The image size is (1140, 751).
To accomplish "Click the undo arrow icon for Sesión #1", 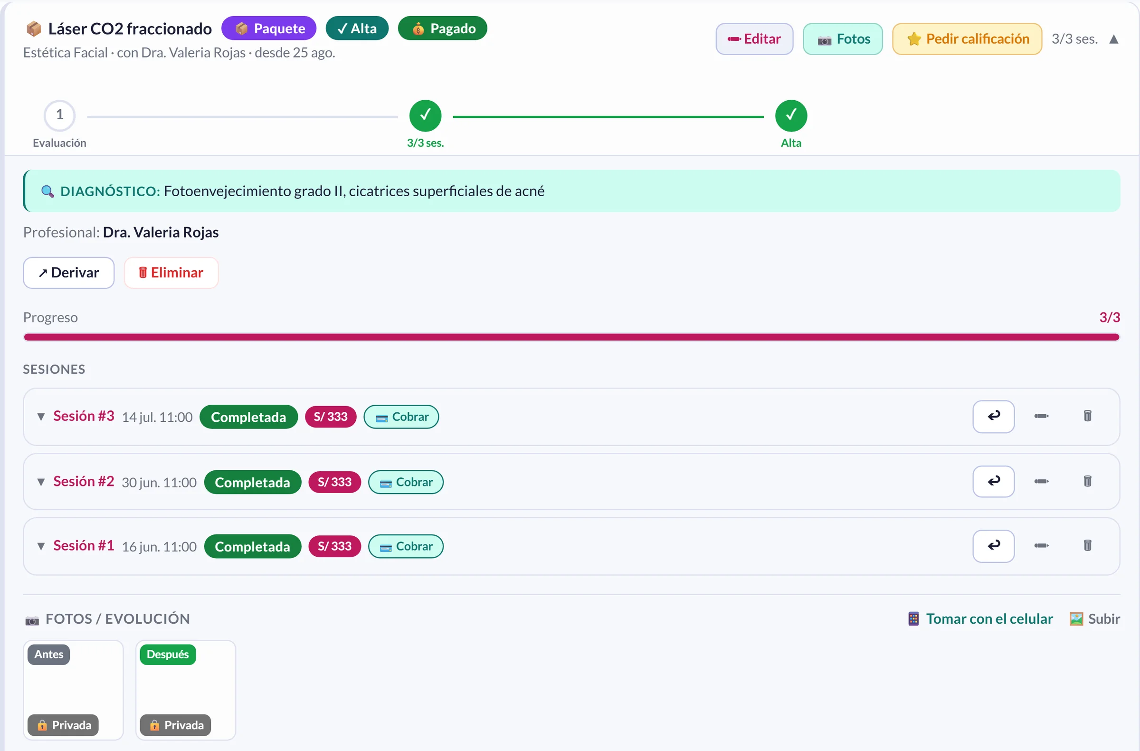I will 993,545.
